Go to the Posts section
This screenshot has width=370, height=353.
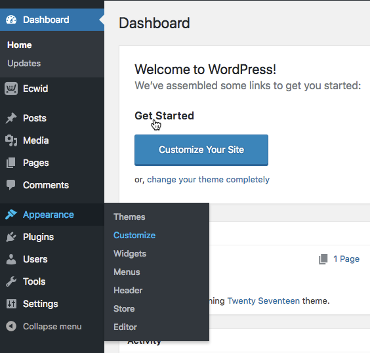coord(35,118)
